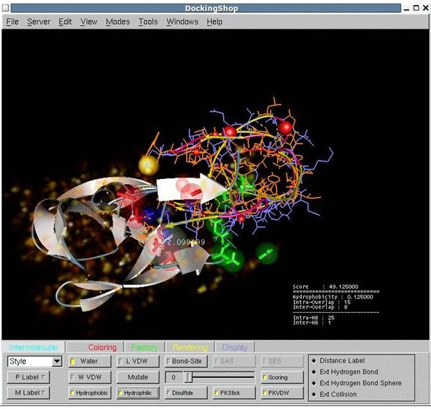The width and height of the screenshot is (431, 409).
Task: Click the distance label 2.099999 in viewer
Action: tap(186, 242)
